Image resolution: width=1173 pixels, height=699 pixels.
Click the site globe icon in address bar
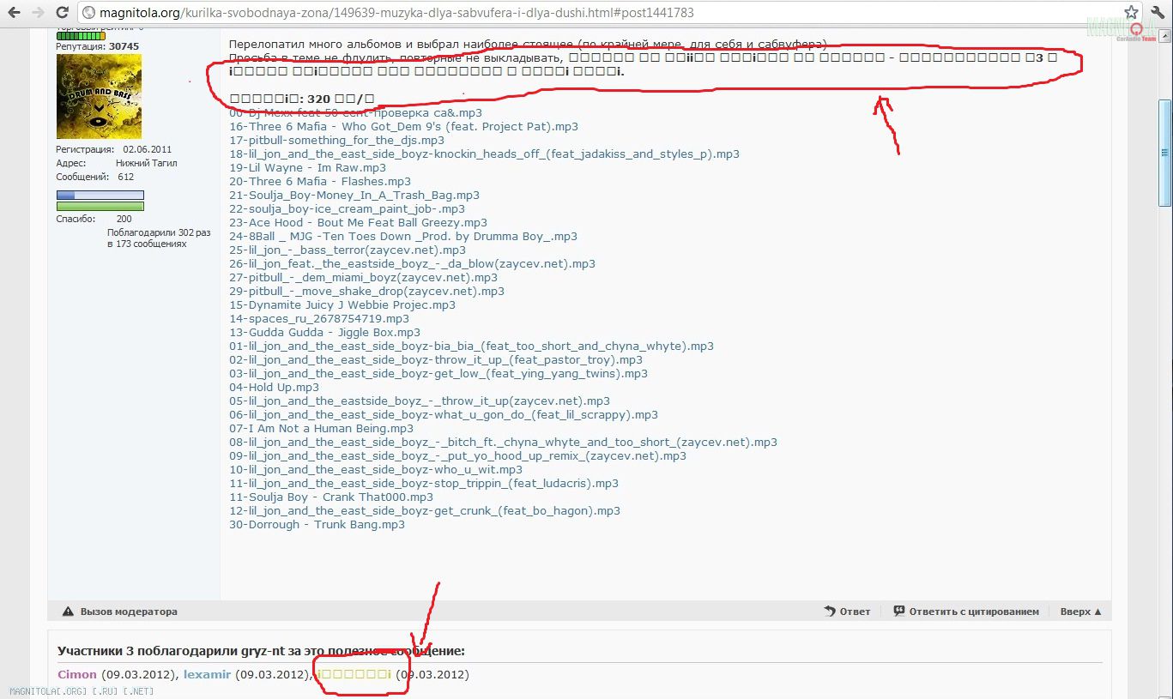[x=88, y=13]
